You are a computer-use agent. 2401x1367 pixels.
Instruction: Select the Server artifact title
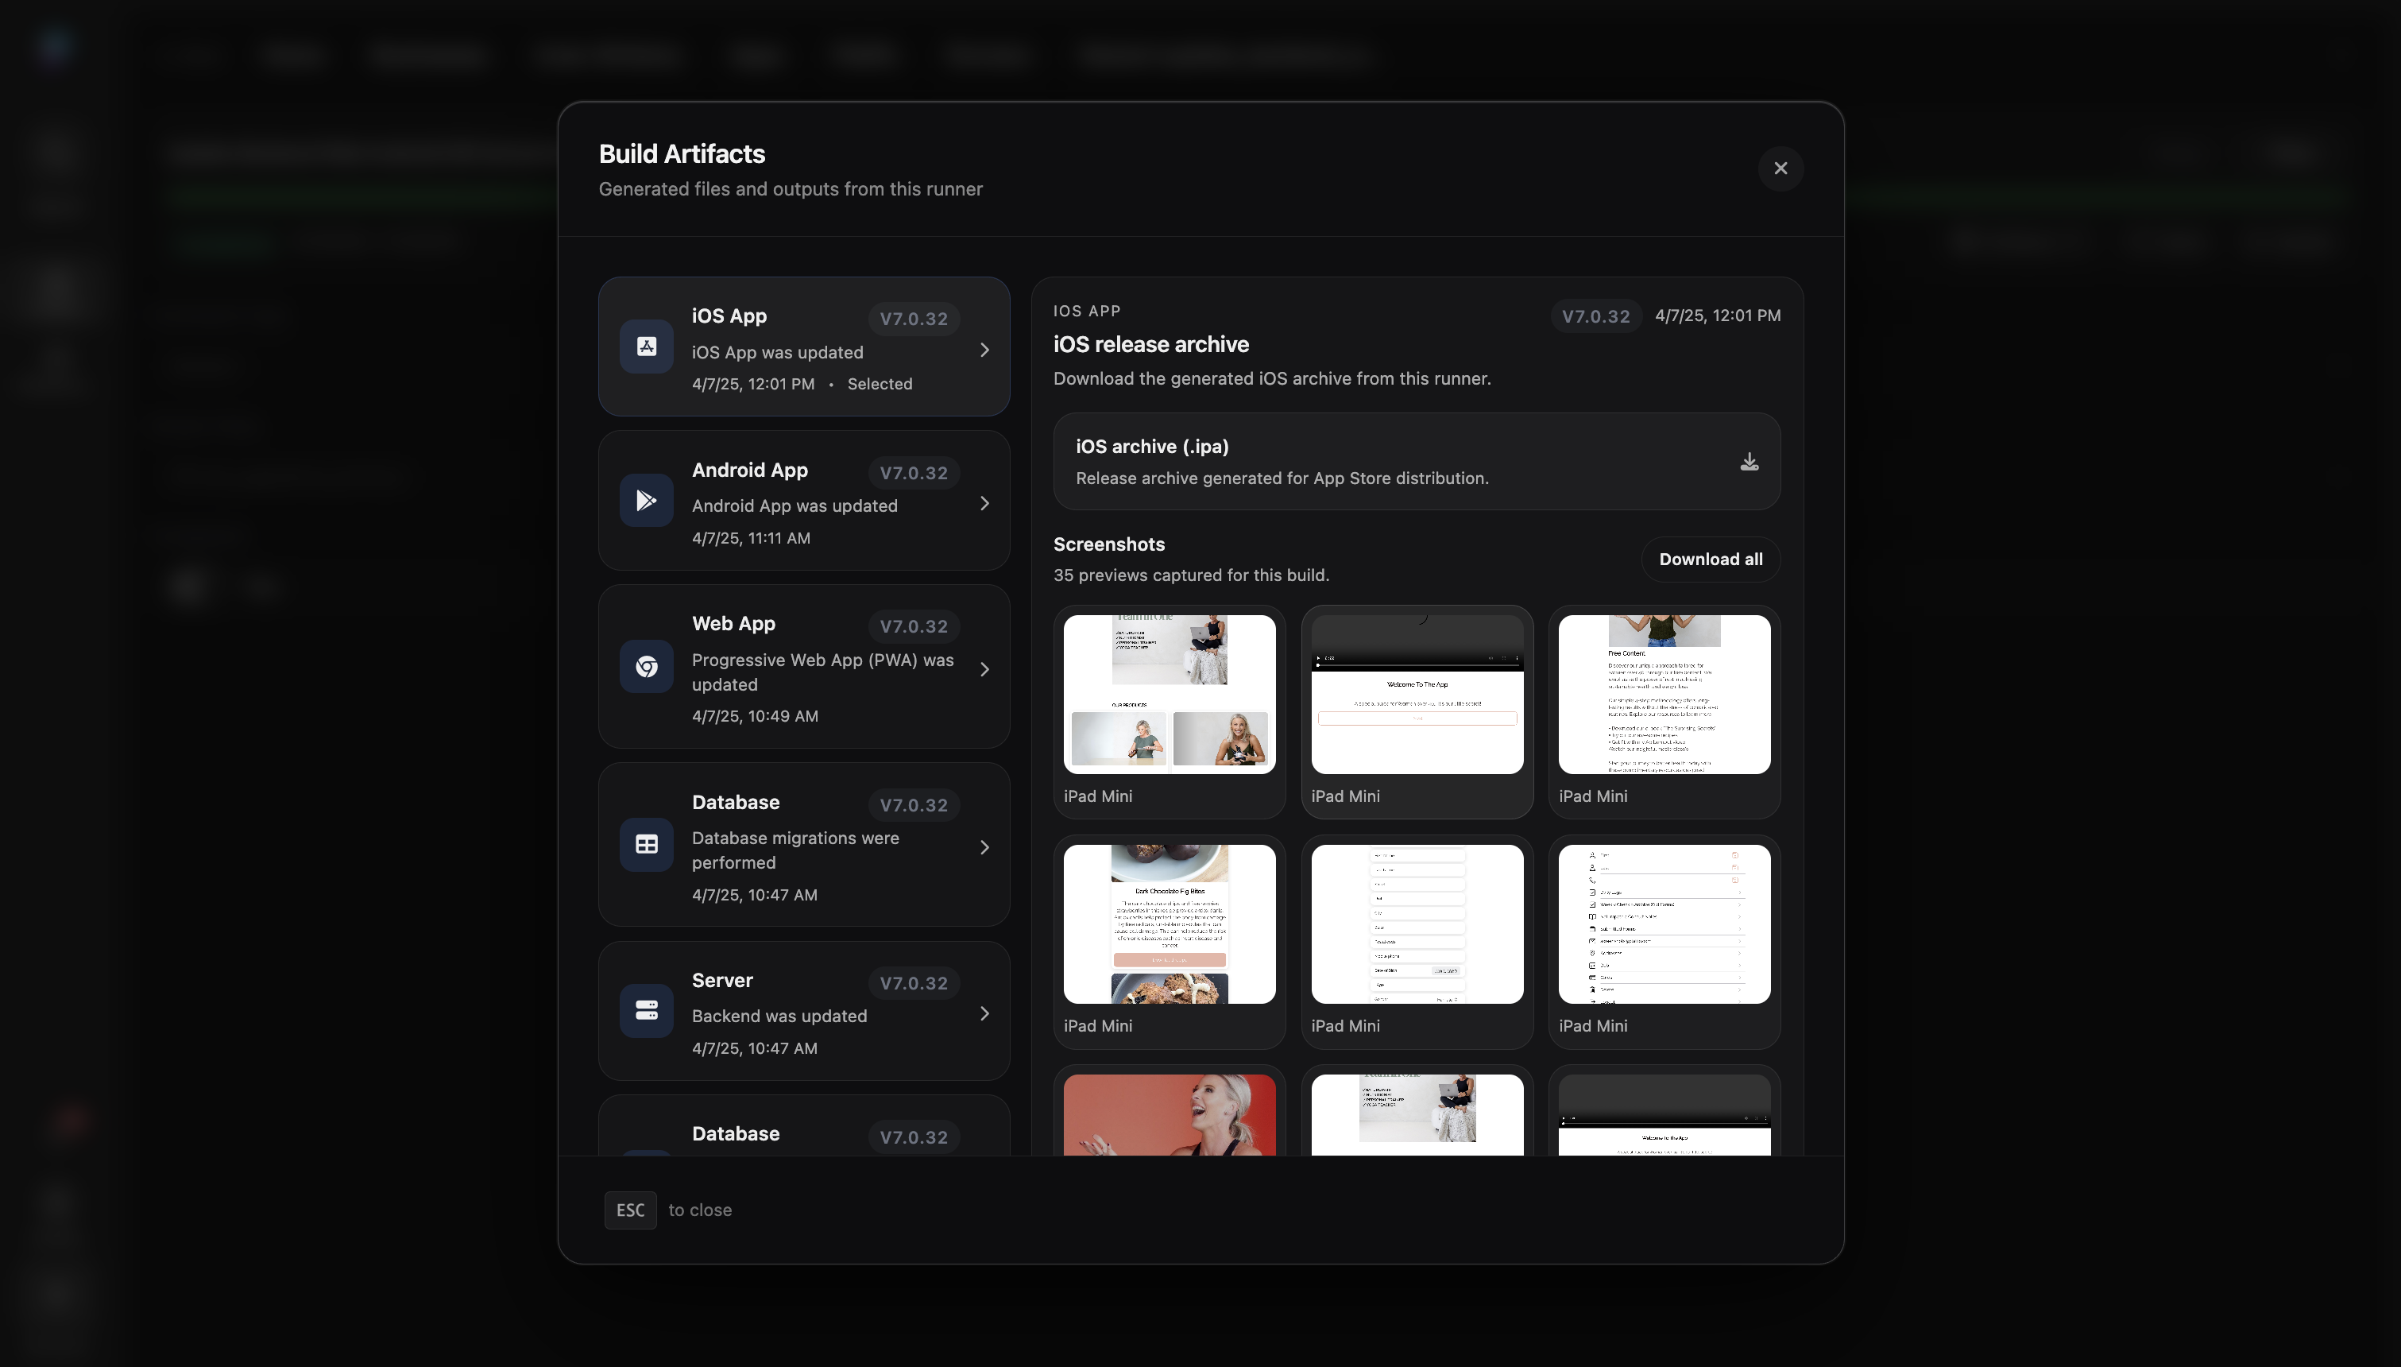722,981
